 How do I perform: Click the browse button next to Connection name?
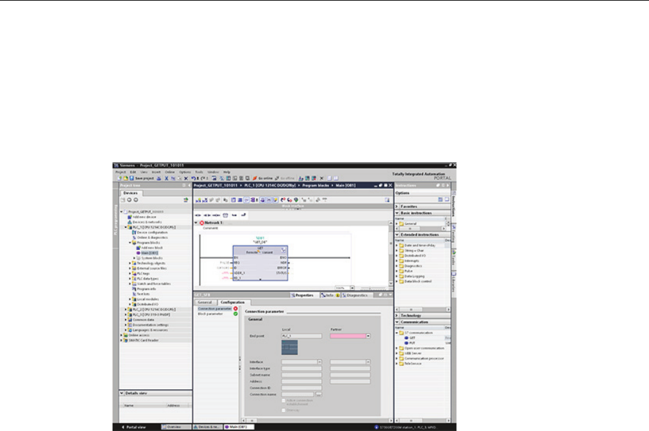pos(319,395)
